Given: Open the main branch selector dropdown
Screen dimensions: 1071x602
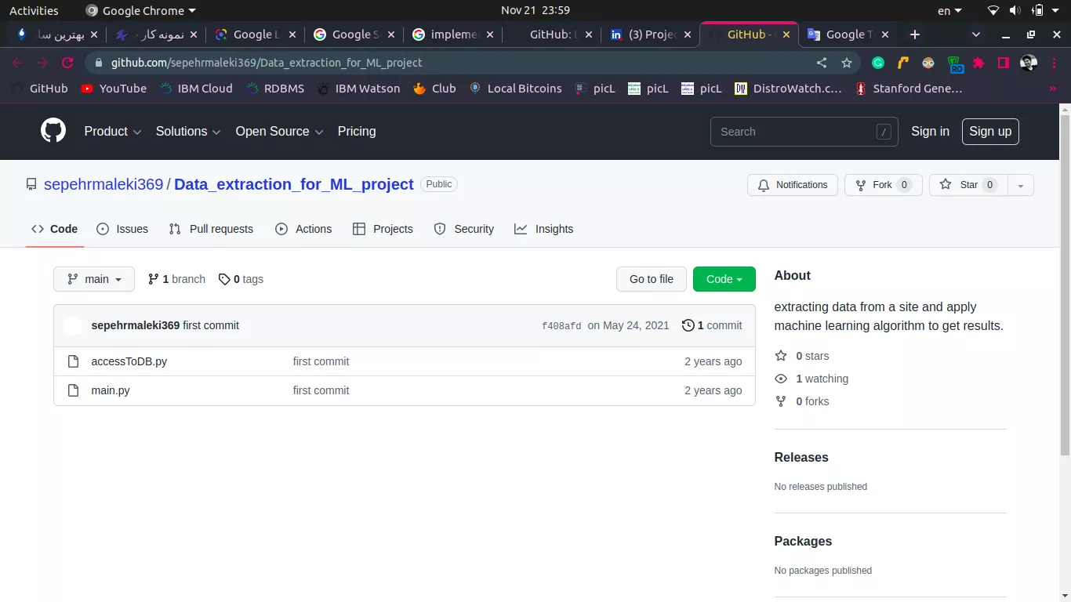Looking at the screenshot, I should (94, 279).
